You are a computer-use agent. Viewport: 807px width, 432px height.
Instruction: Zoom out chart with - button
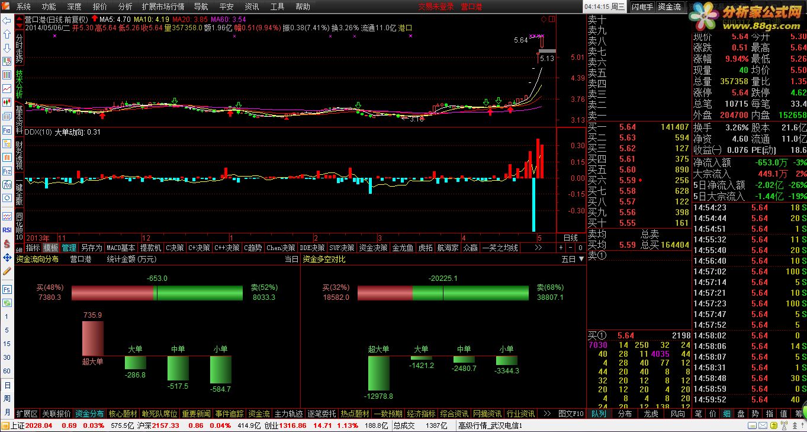pyautogui.click(x=571, y=248)
